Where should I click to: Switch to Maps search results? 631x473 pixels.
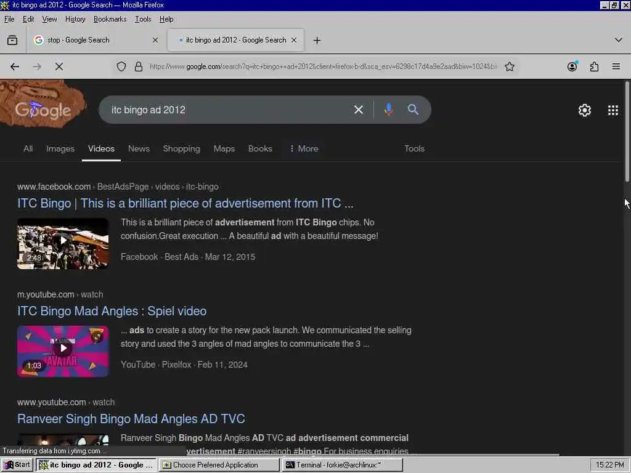pos(224,149)
